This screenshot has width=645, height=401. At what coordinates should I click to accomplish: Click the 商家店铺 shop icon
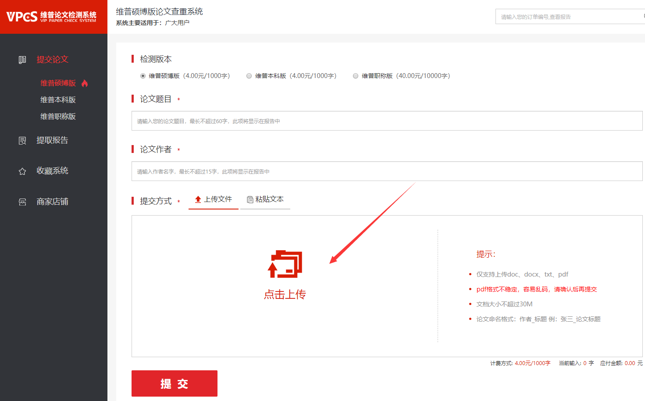tap(22, 202)
